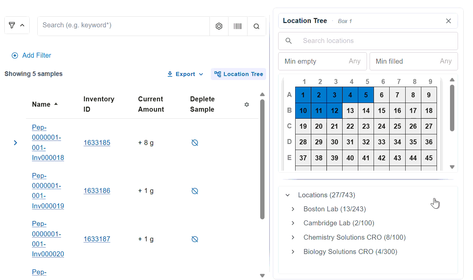Image resolution: width=473 pixels, height=280 pixels.
Task: Click deplete sample icon for 1633186
Action: pyautogui.click(x=195, y=191)
